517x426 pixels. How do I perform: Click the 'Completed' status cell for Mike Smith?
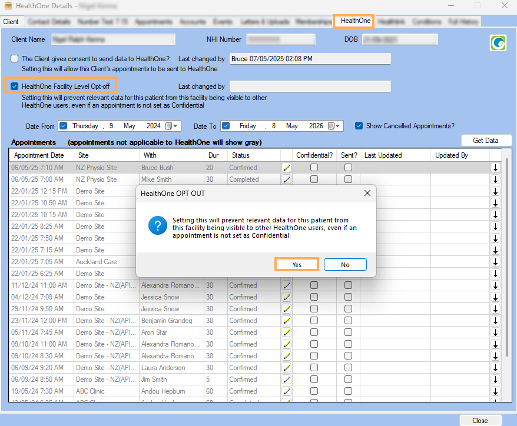254,179
